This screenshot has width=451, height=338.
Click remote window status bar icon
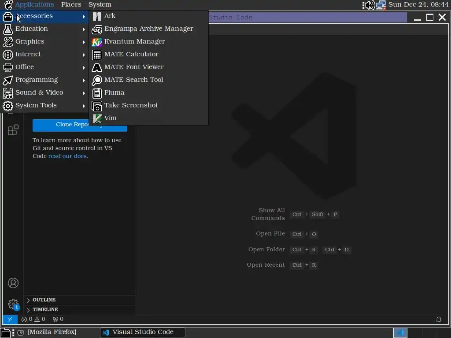[x=10, y=320]
